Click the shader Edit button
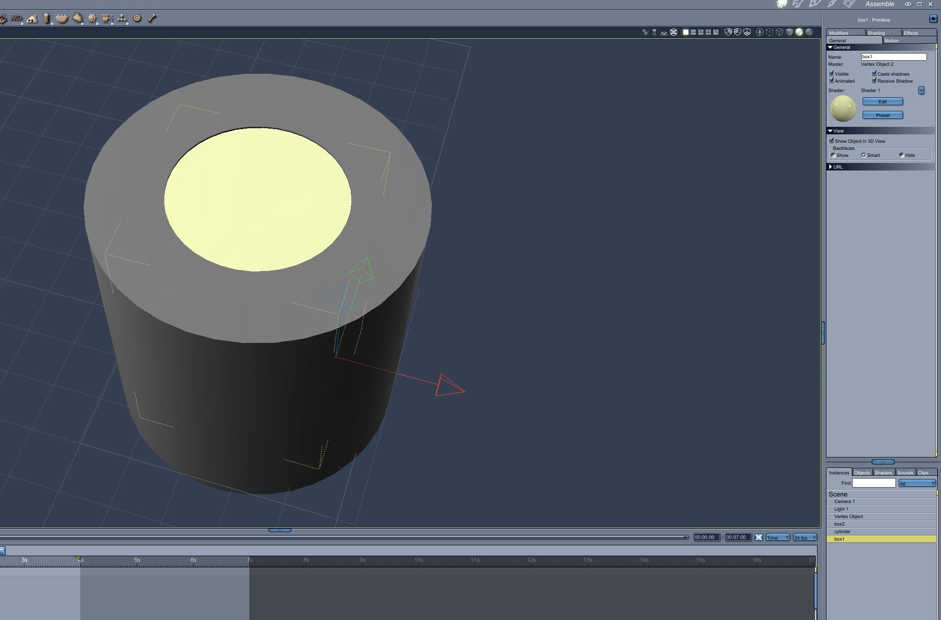Screen dimensions: 941x620 pos(882,101)
